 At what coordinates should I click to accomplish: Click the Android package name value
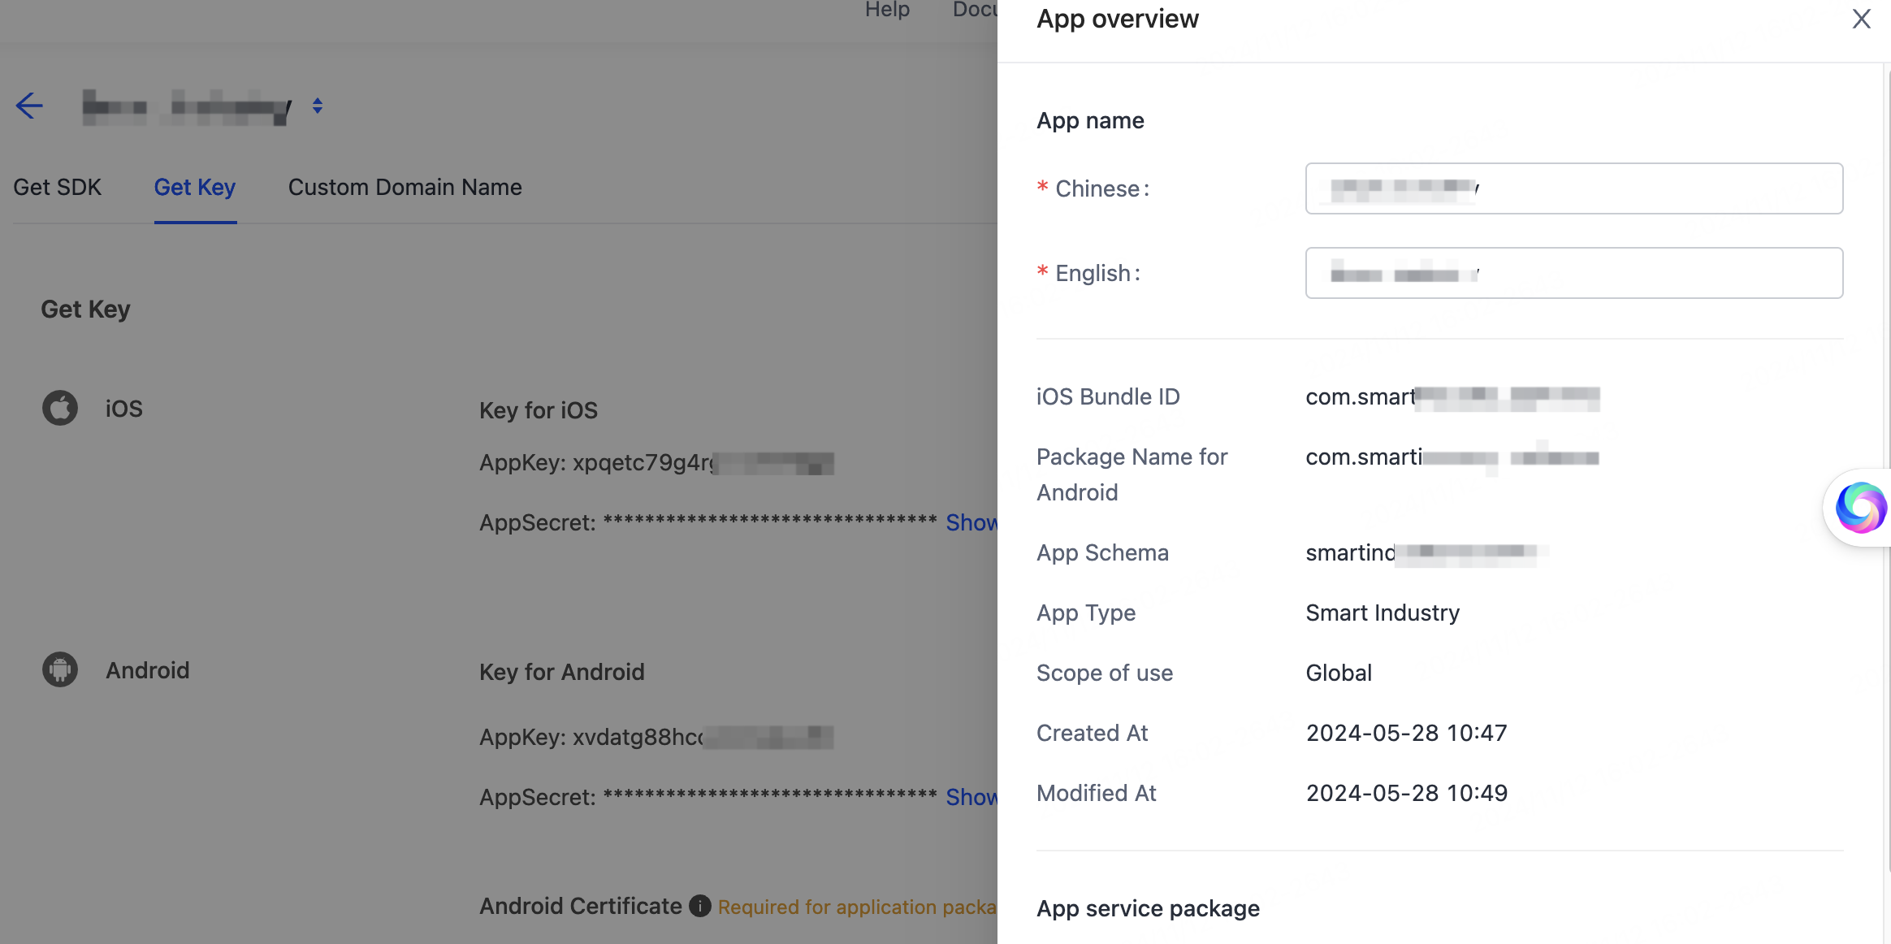coord(1452,457)
